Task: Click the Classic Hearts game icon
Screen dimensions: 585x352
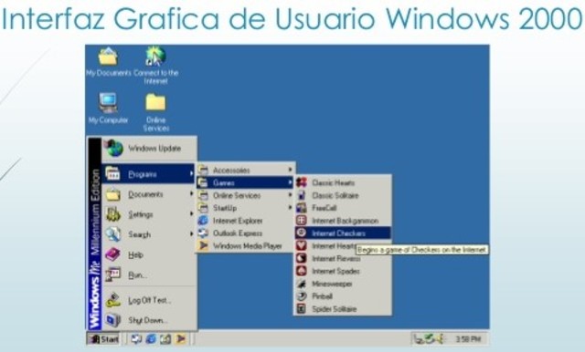Action: click(x=302, y=182)
